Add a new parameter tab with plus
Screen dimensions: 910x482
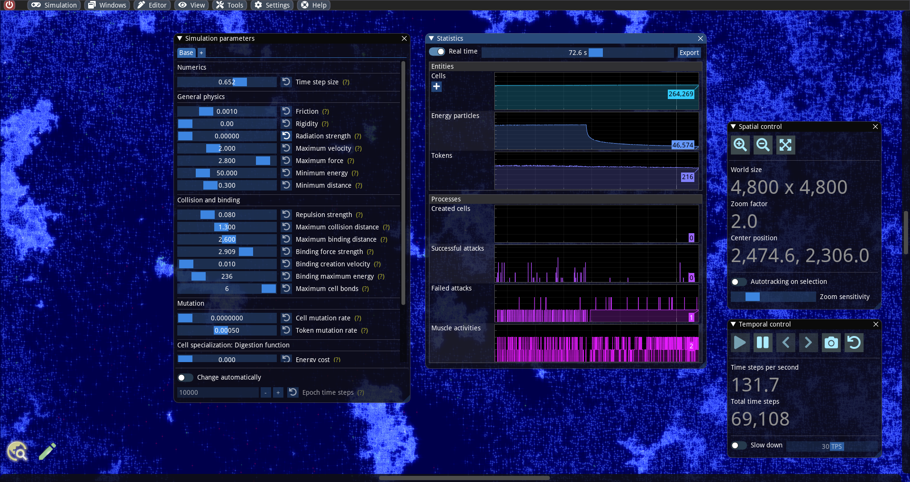(x=201, y=53)
